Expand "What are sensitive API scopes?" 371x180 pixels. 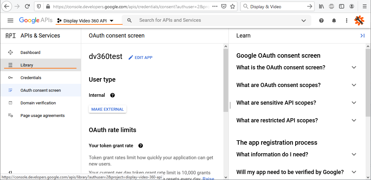tap(354, 103)
